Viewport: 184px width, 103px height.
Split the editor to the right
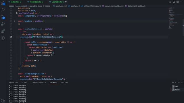[x=178, y=2]
